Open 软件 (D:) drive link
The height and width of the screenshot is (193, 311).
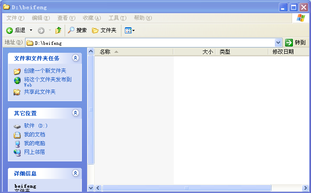pyautogui.click(x=36, y=126)
